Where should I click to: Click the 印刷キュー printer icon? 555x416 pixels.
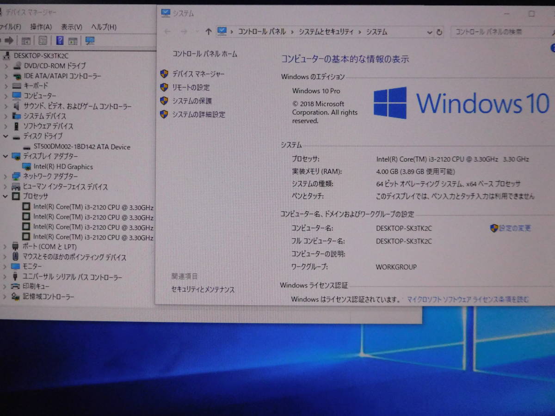tap(16, 287)
